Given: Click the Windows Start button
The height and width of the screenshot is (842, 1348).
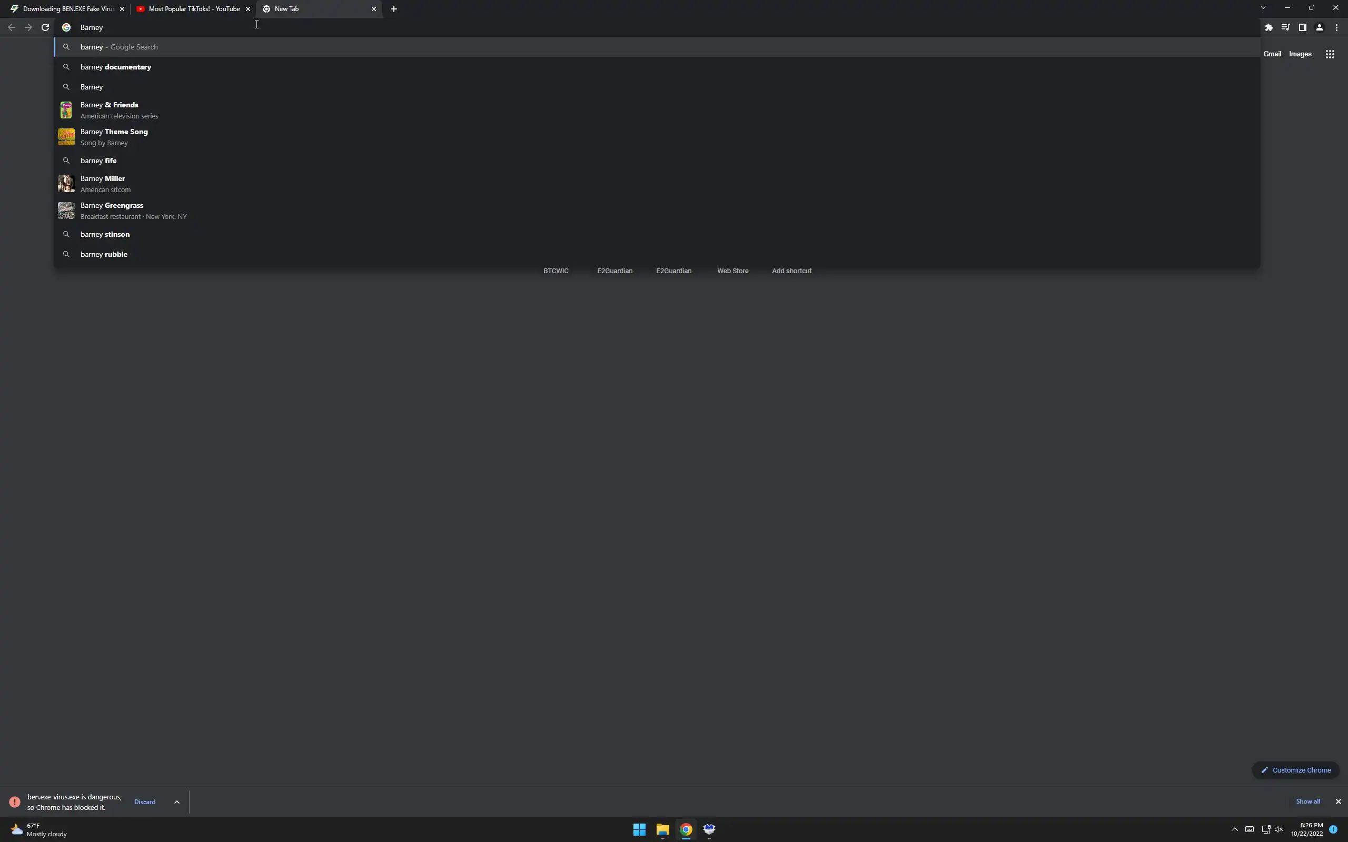Looking at the screenshot, I should pyautogui.click(x=639, y=829).
